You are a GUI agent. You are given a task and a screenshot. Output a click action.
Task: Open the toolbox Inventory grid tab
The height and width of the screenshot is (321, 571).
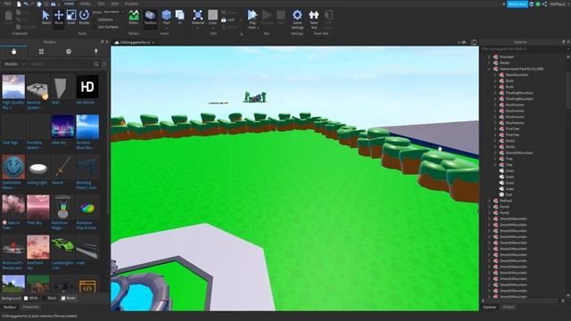tap(41, 52)
